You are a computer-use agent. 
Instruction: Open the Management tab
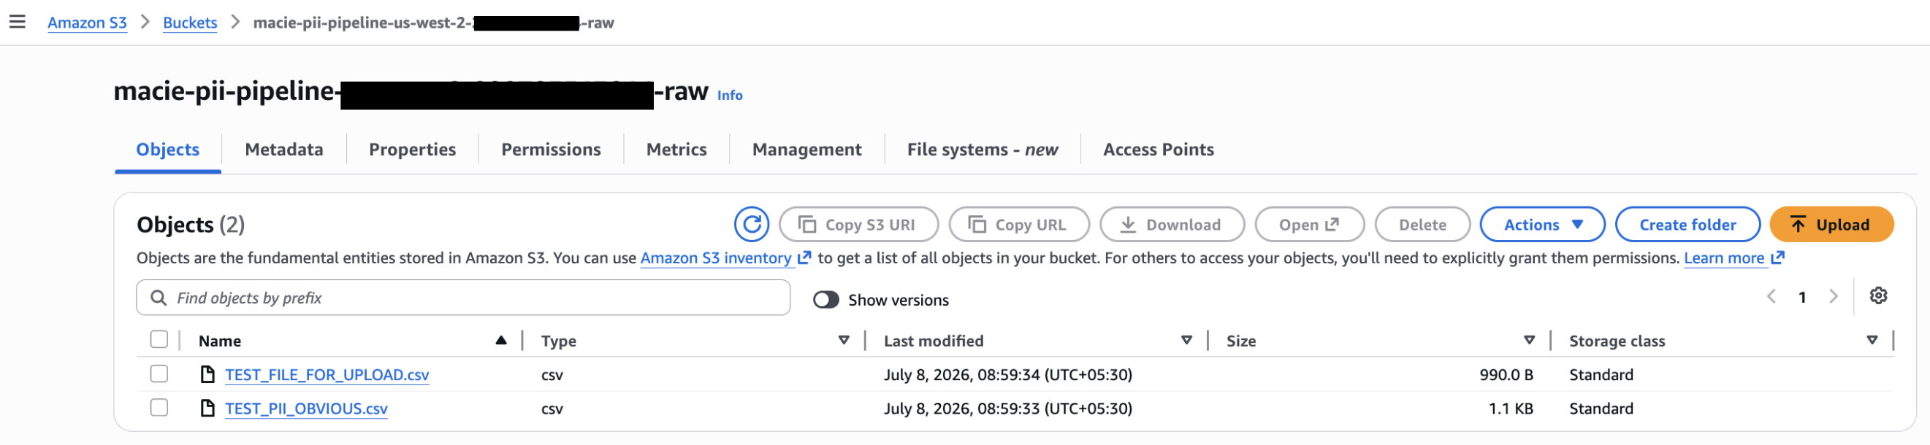pos(807,150)
